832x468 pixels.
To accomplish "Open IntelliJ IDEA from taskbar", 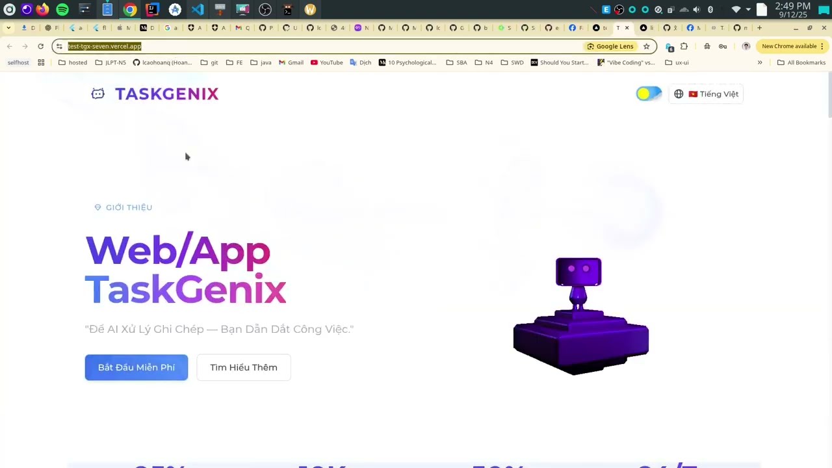I will click(x=152, y=10).
